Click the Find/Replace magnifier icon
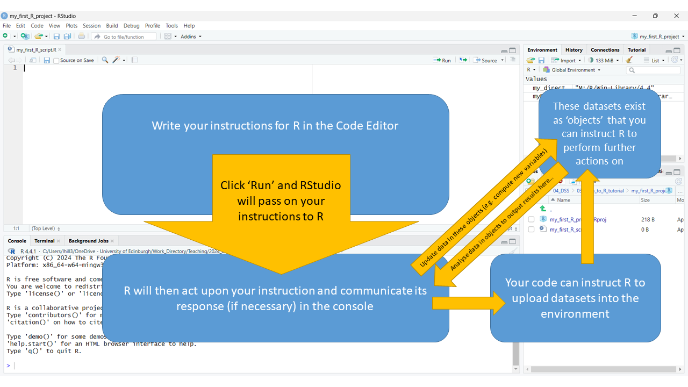 [105, 60]
